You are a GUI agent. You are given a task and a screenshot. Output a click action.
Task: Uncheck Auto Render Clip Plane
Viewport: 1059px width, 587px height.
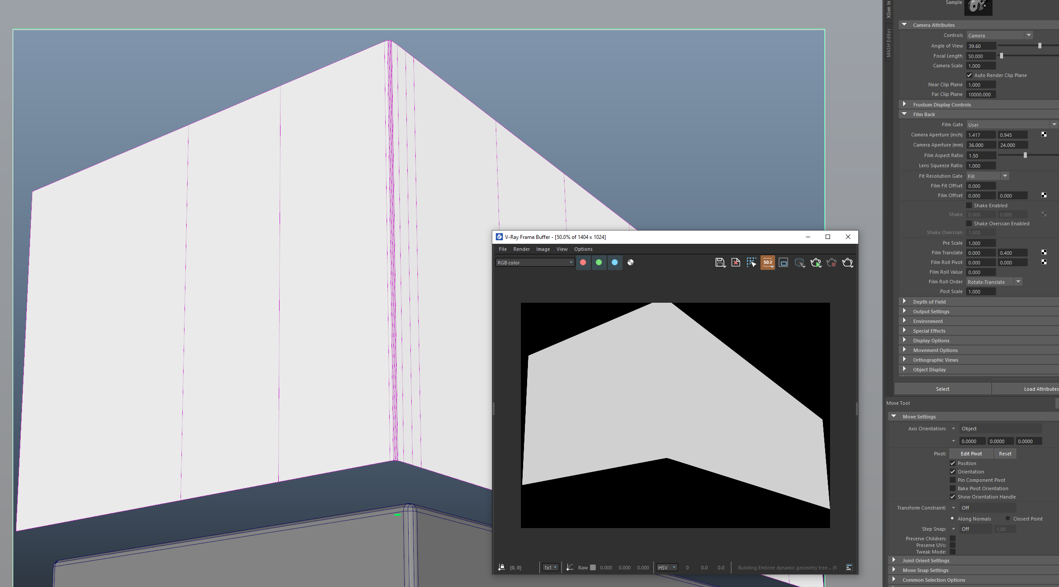pos(969,75)
